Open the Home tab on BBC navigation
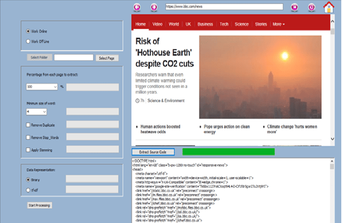The width and height of the screenshot is (343, 223). [x=140, y=24]
